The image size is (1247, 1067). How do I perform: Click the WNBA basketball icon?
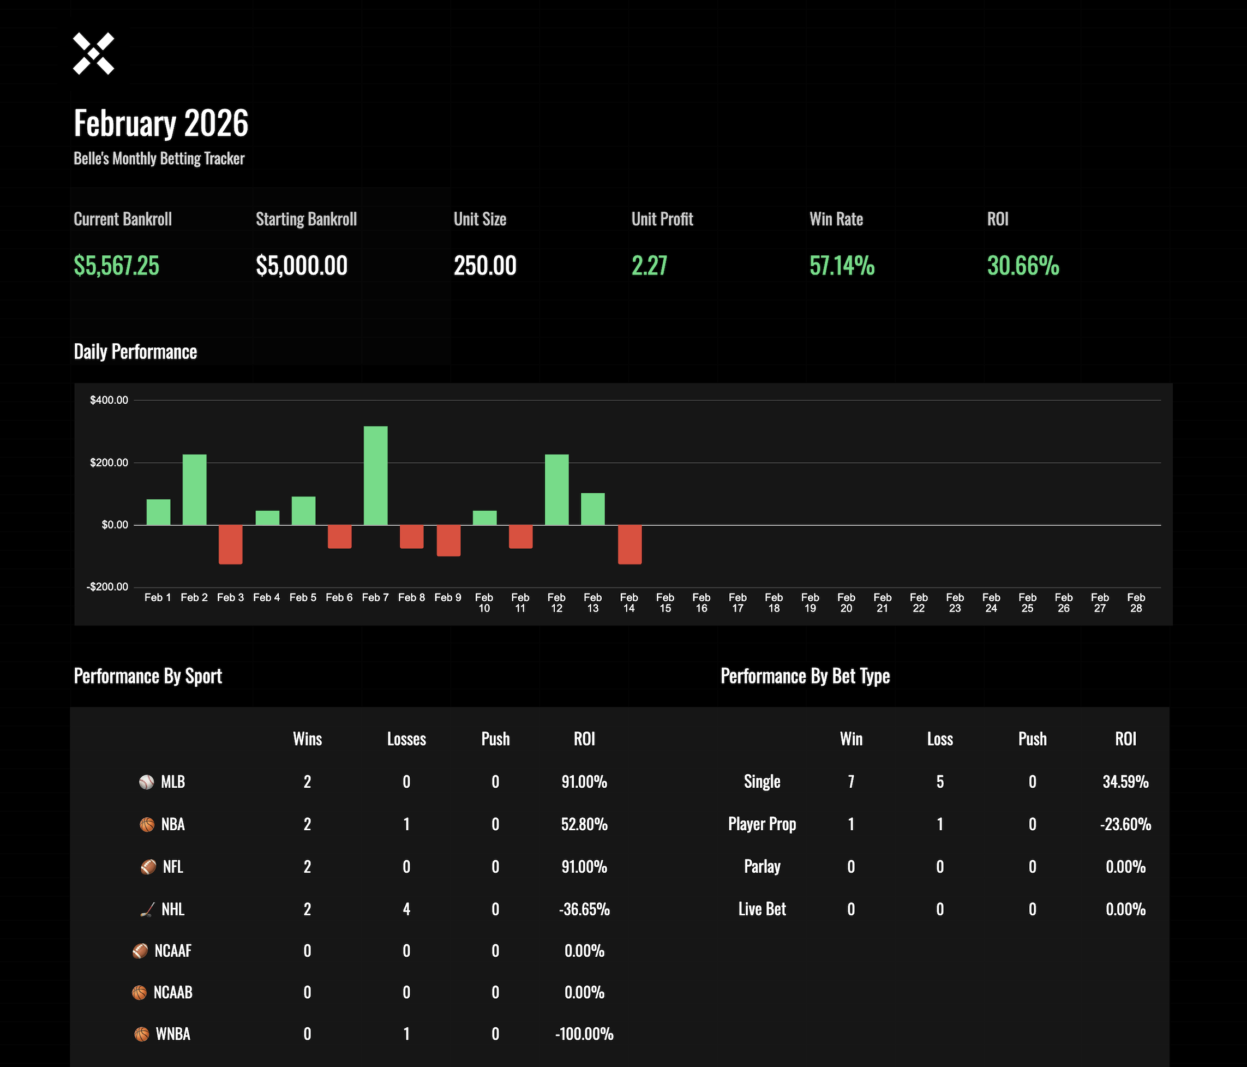tap(141, 1034)
